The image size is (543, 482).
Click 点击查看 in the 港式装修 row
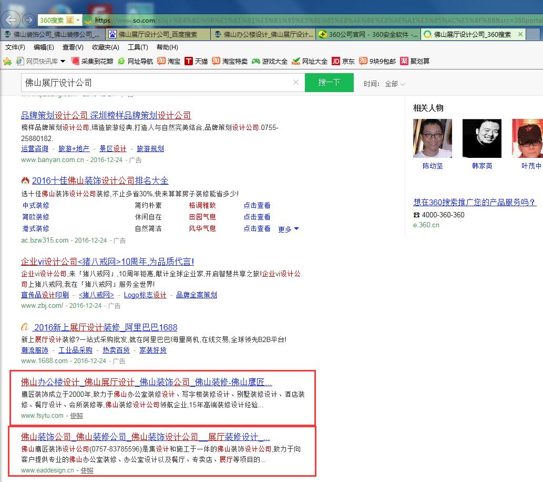click(257, 228)
